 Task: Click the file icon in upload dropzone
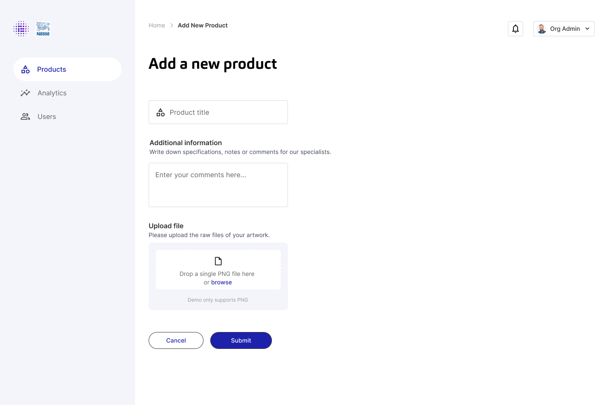pos(218,261)
